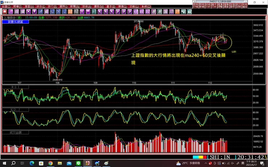The height and width of the screenshot is (167, 268).
Task: Click the green 新 toolbar icon
Action: point(94,12)
